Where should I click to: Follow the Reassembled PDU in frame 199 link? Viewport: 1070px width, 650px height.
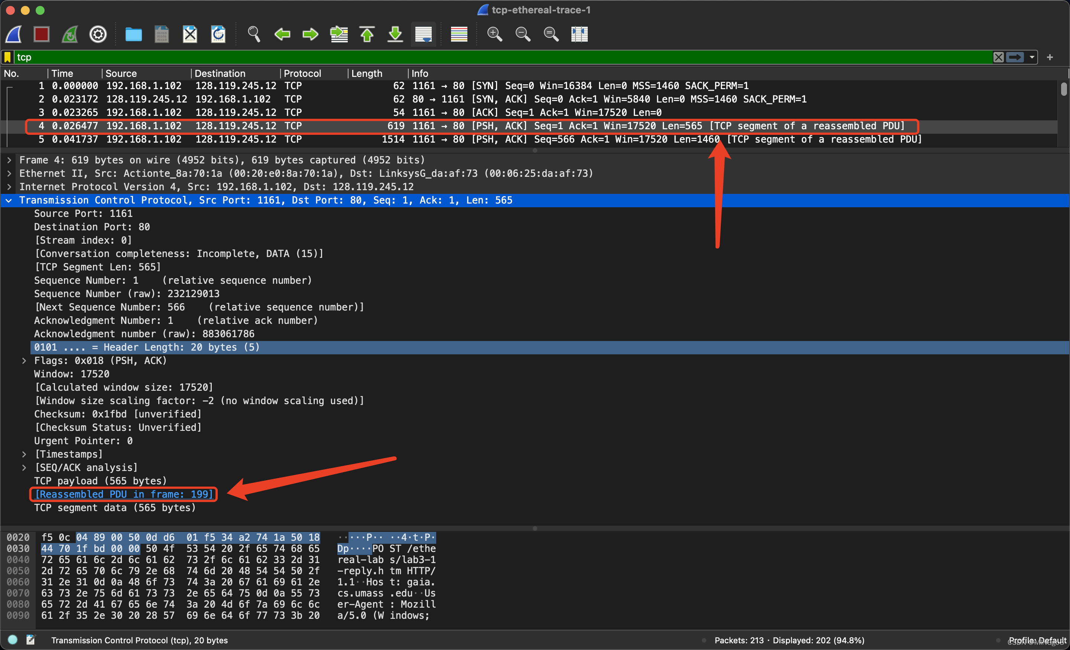124,494
